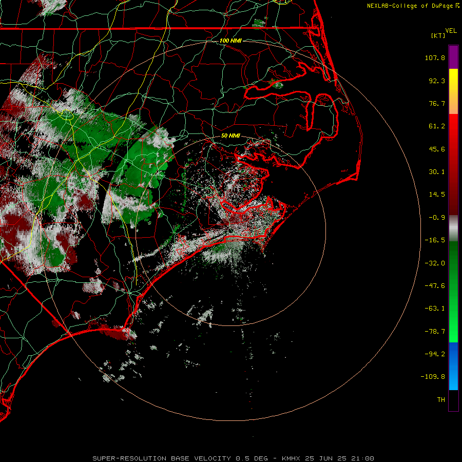This screenshot has width=462, height=462.
Task: Click the -0.9 velocity scale value
Action: point(437,218)
